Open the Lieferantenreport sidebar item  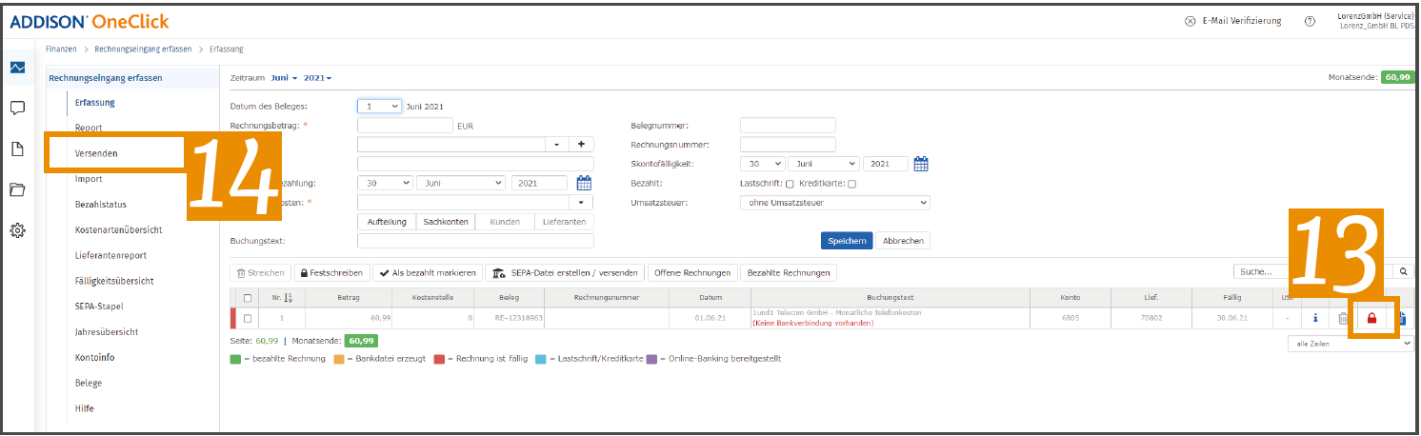tap(110, 255)
